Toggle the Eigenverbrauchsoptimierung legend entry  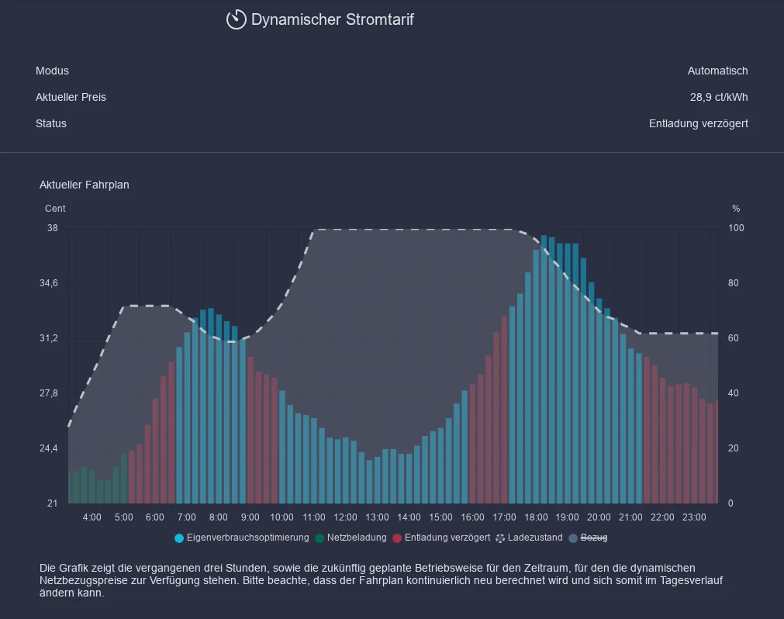pyautogui.click(x=241, y=538)
